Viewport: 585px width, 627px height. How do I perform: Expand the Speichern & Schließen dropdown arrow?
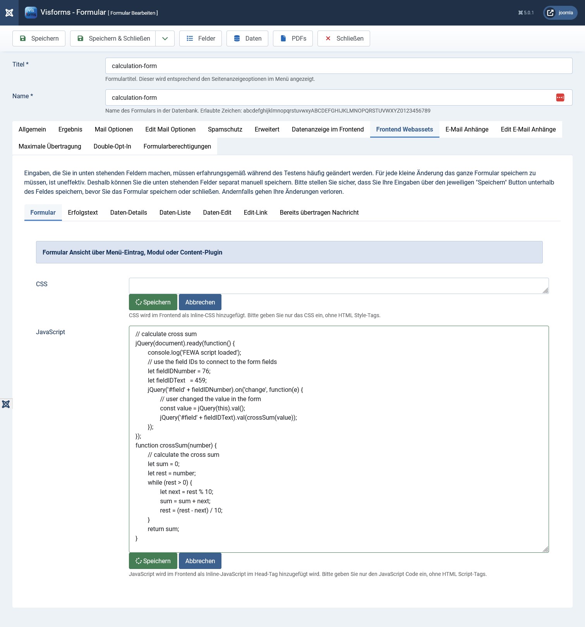[x=165, y=39]
